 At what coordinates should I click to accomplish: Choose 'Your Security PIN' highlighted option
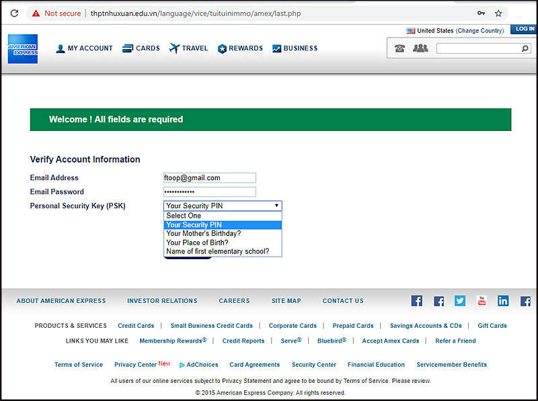[x=223, y=225]
